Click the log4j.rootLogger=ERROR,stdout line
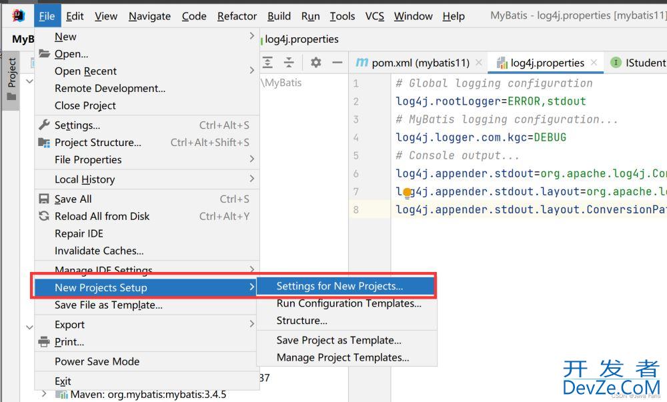 click(490, 101)
